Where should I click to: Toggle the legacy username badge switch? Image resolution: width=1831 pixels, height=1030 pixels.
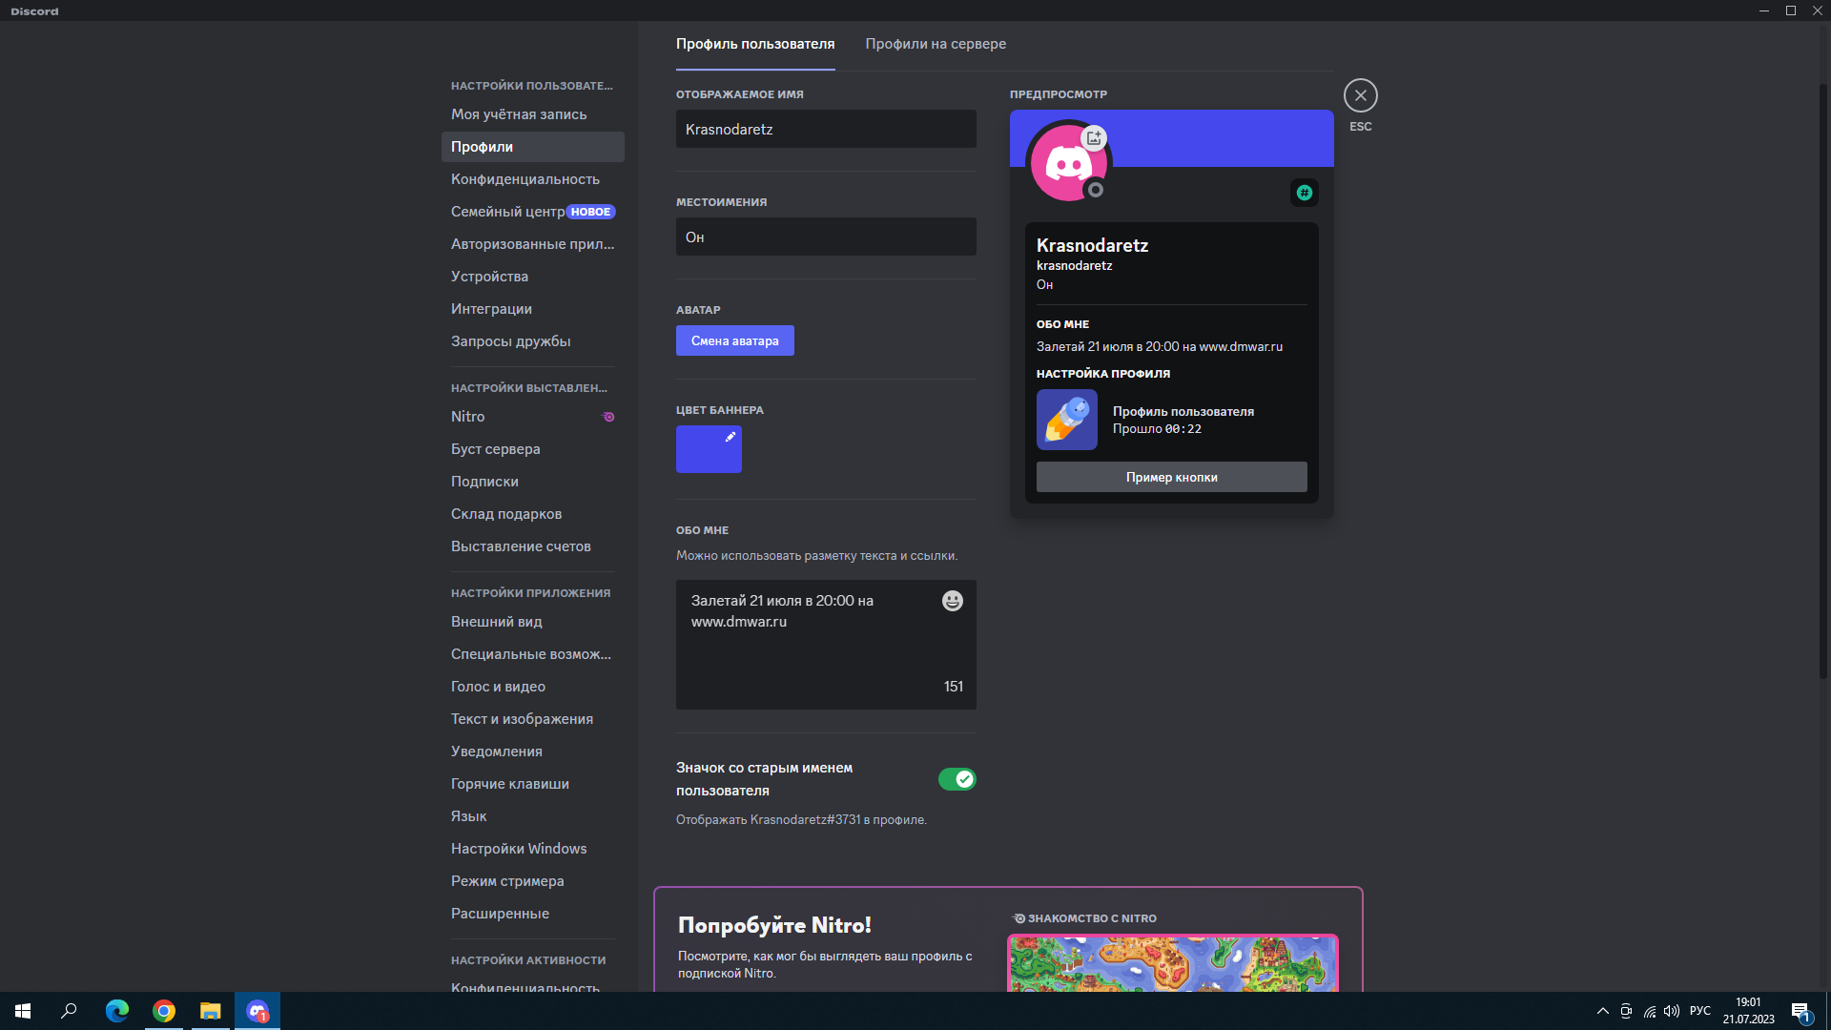pyautogui.click(x=957, y=779)
